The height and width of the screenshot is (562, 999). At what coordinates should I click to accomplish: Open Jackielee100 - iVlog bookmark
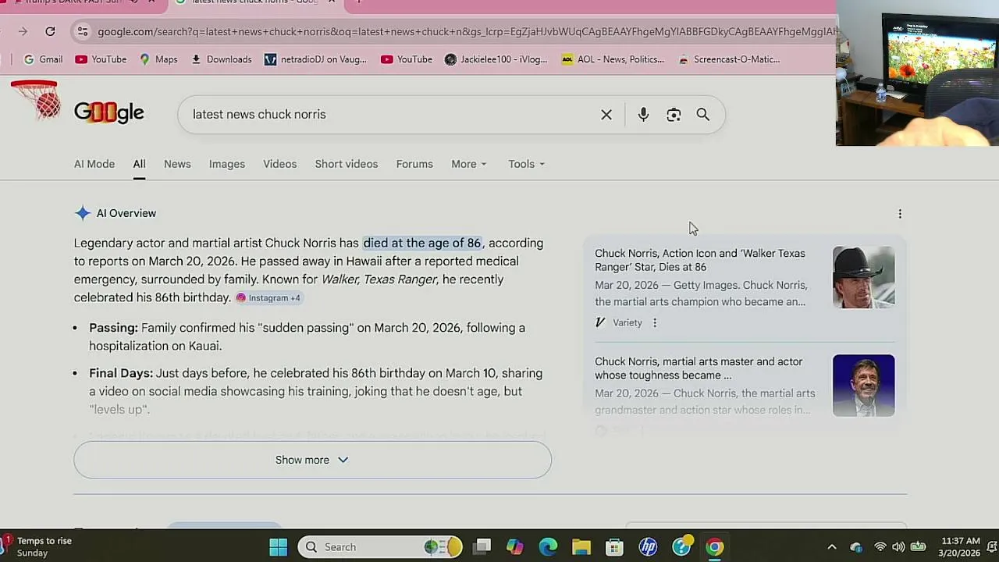click(496, 59)
